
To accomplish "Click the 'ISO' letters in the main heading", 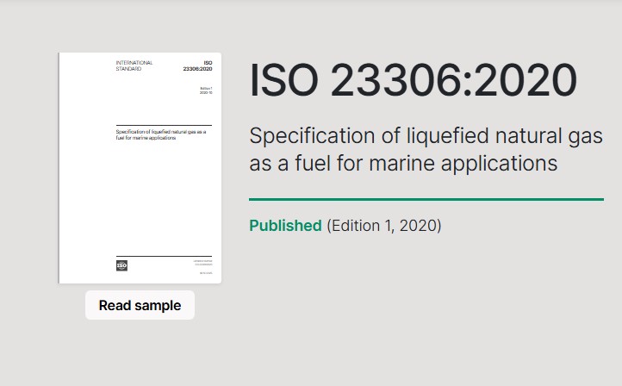I will click(x=283, y=80).
